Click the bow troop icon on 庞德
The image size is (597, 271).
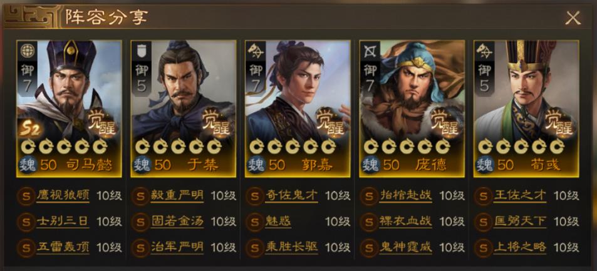(x=370, y=50)
